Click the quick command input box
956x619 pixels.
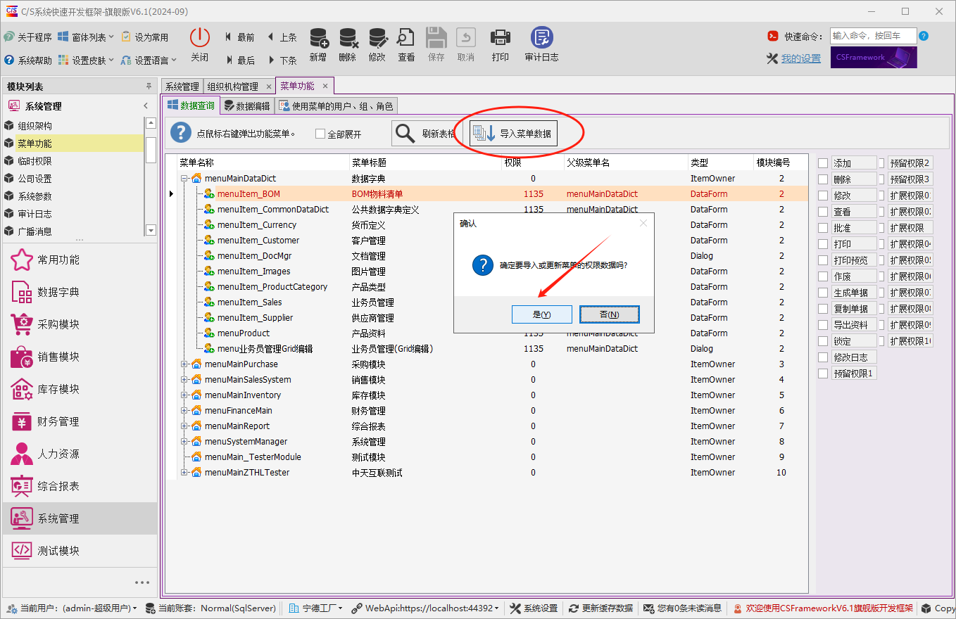(873, 36)
